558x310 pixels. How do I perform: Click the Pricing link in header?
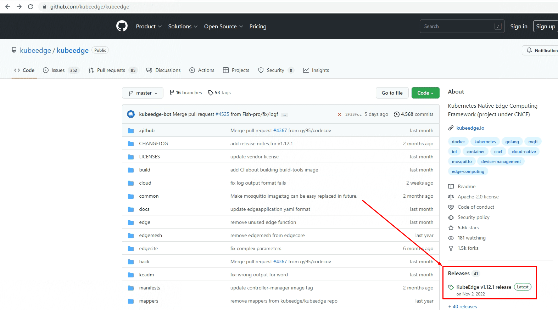(x=258, y=26)
